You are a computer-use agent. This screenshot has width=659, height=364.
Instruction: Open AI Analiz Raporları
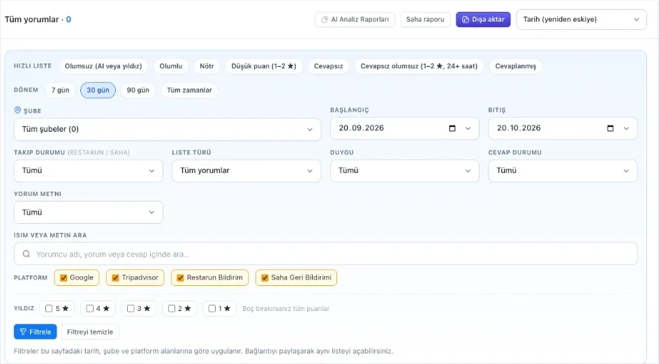tap(355, 20)
